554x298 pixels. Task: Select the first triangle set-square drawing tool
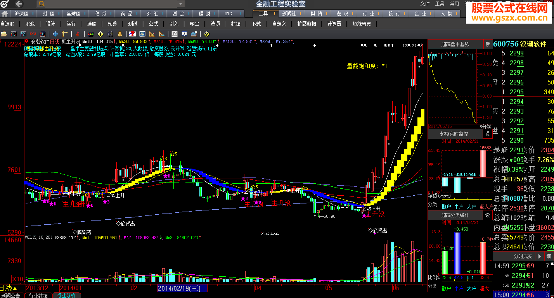pyautogui.click(x=152, y=34)
